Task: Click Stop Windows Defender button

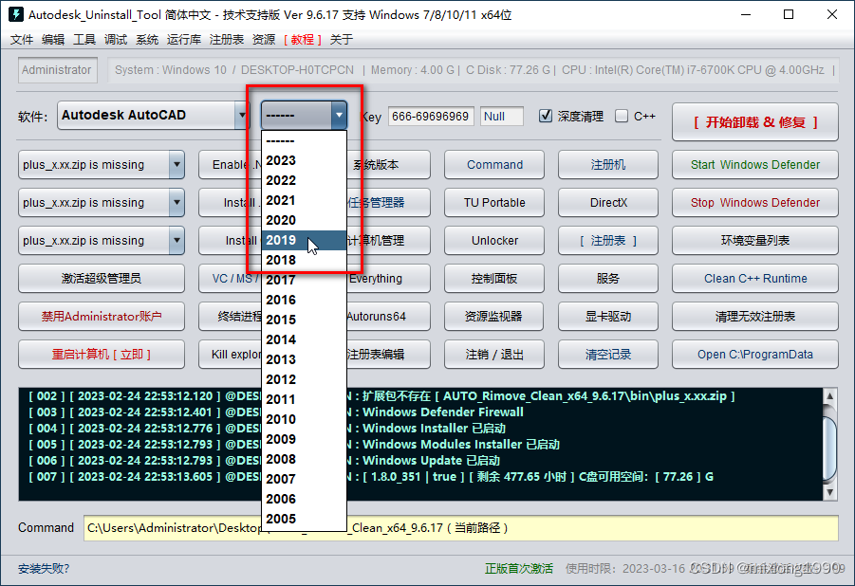Action: pyautogui.click(x=755, y=202)
